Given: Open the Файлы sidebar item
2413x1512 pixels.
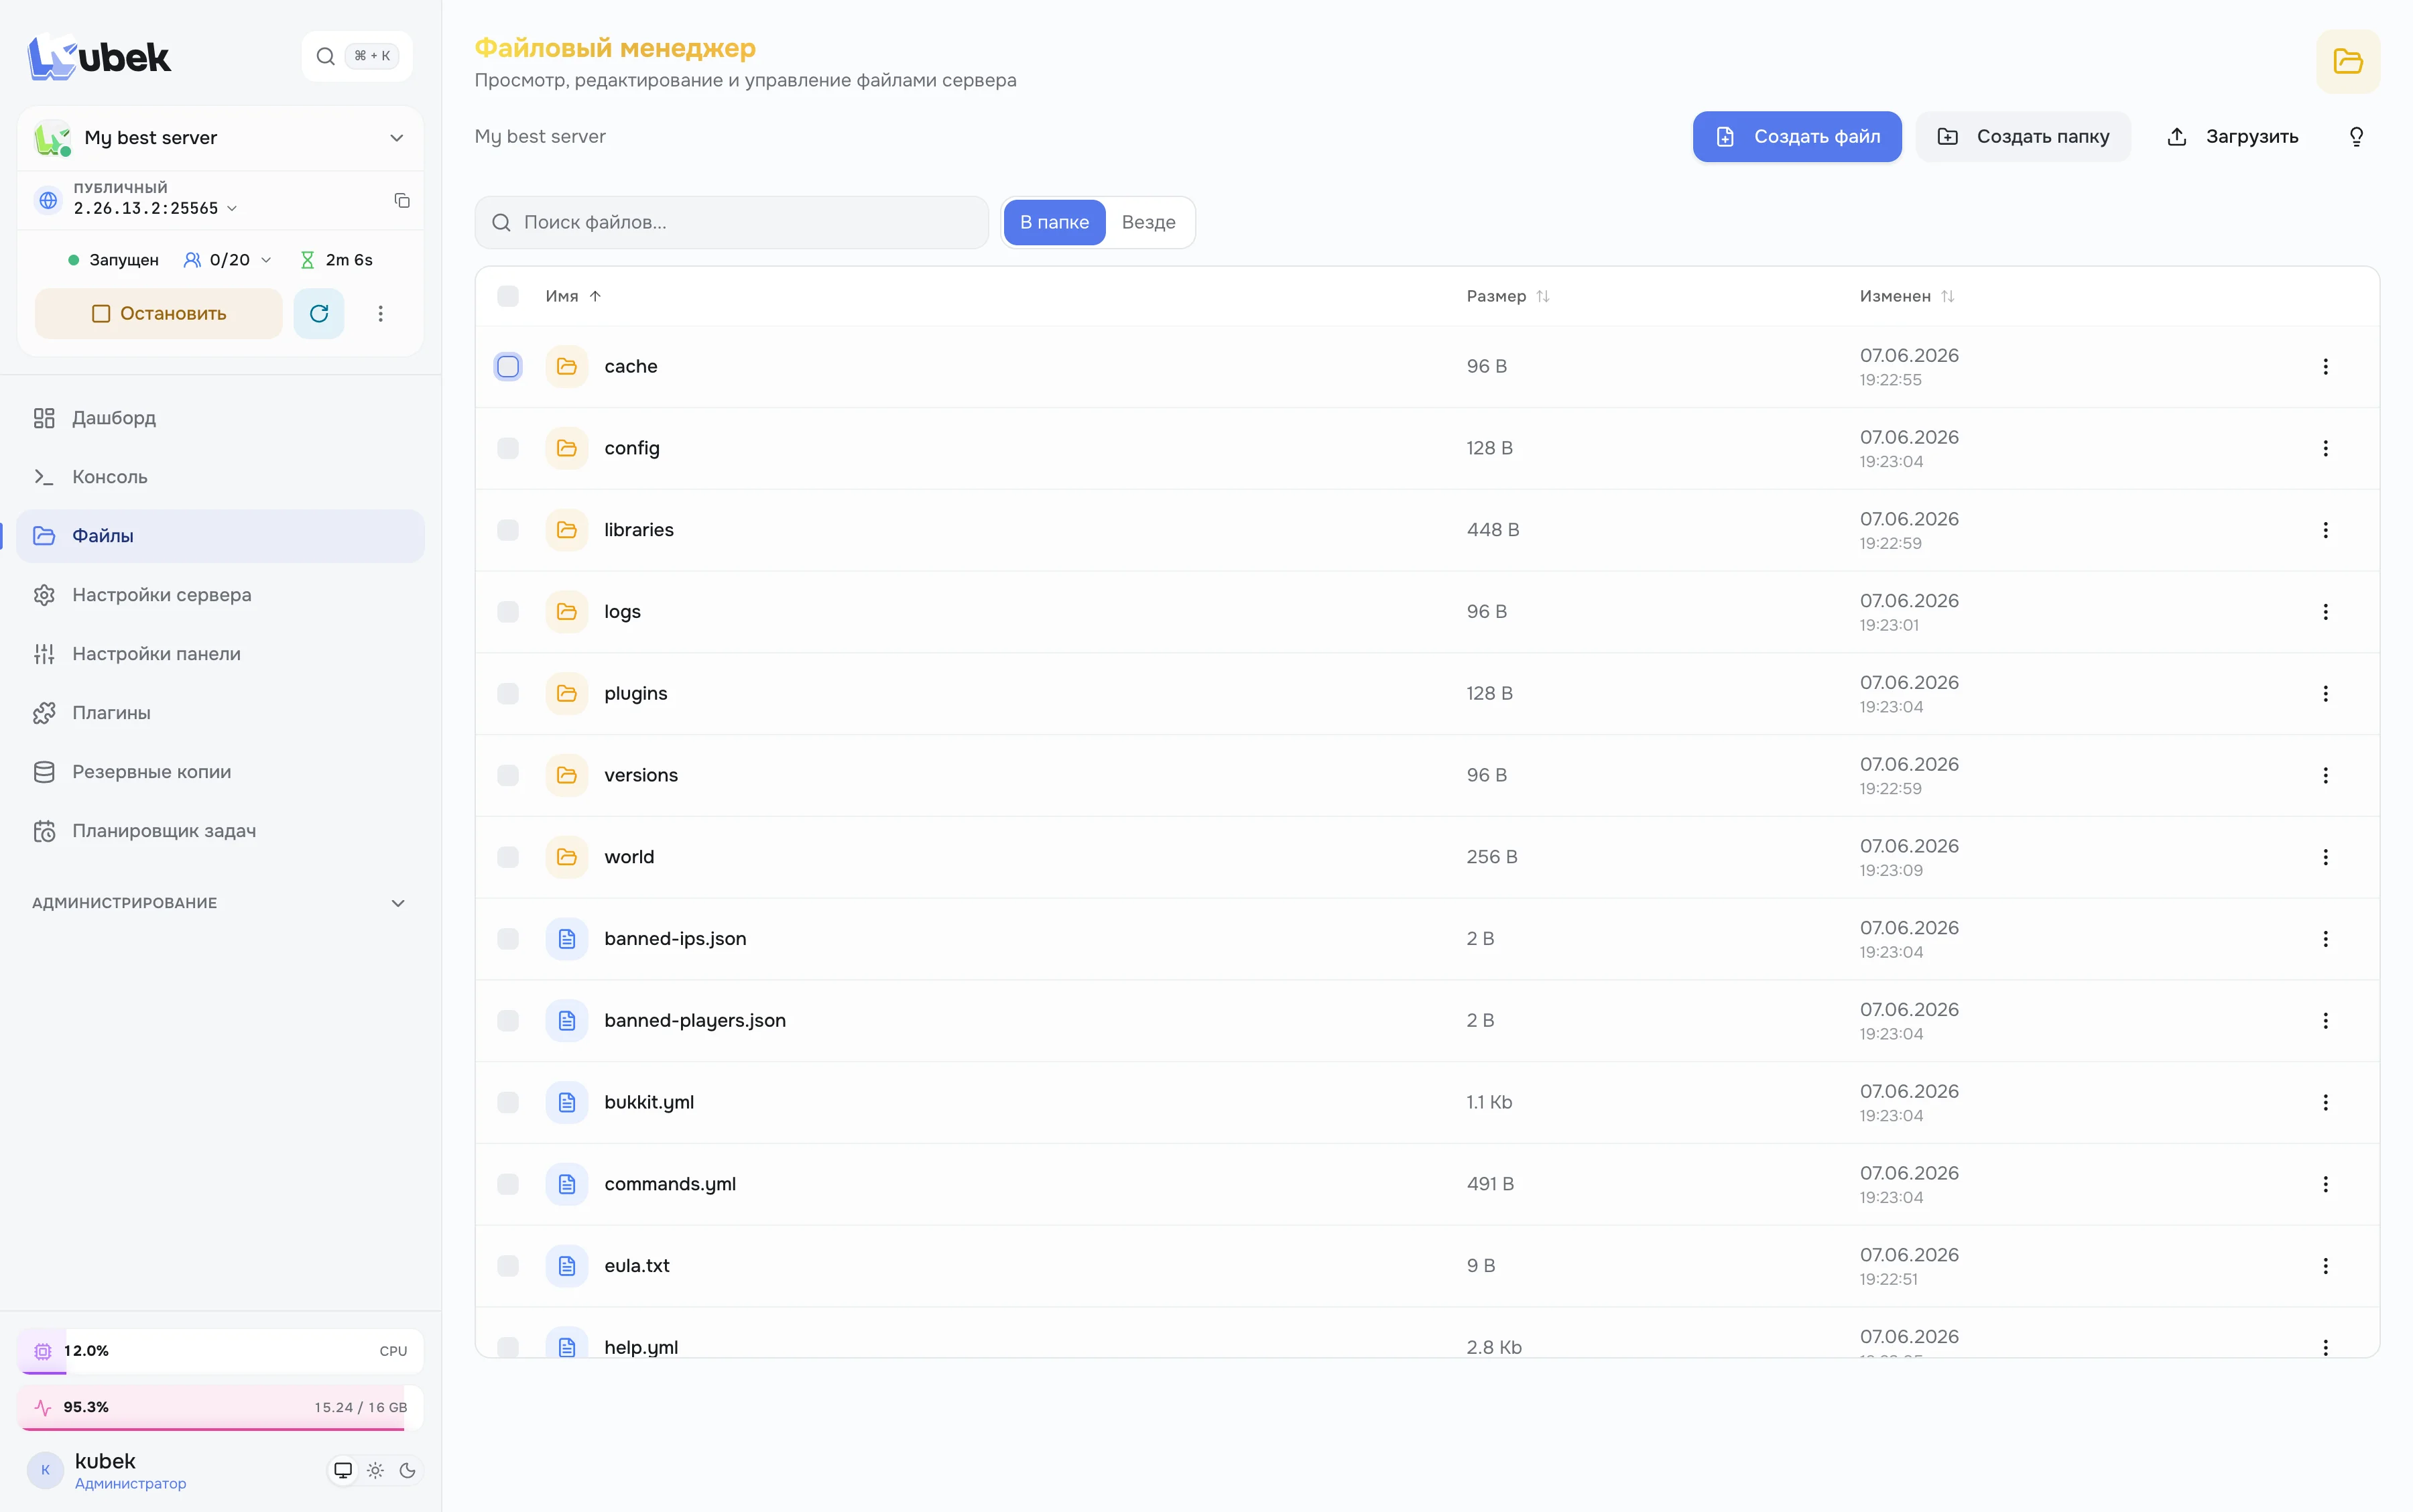Looking at the screenshot, I should coord(220,536).
